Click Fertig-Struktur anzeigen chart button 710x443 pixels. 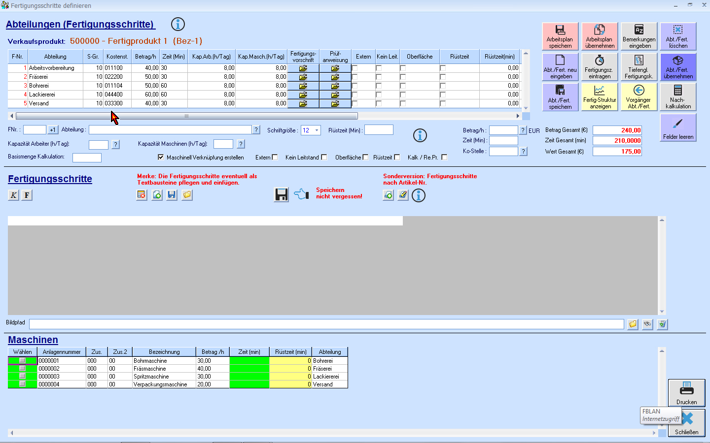[600, 97]
